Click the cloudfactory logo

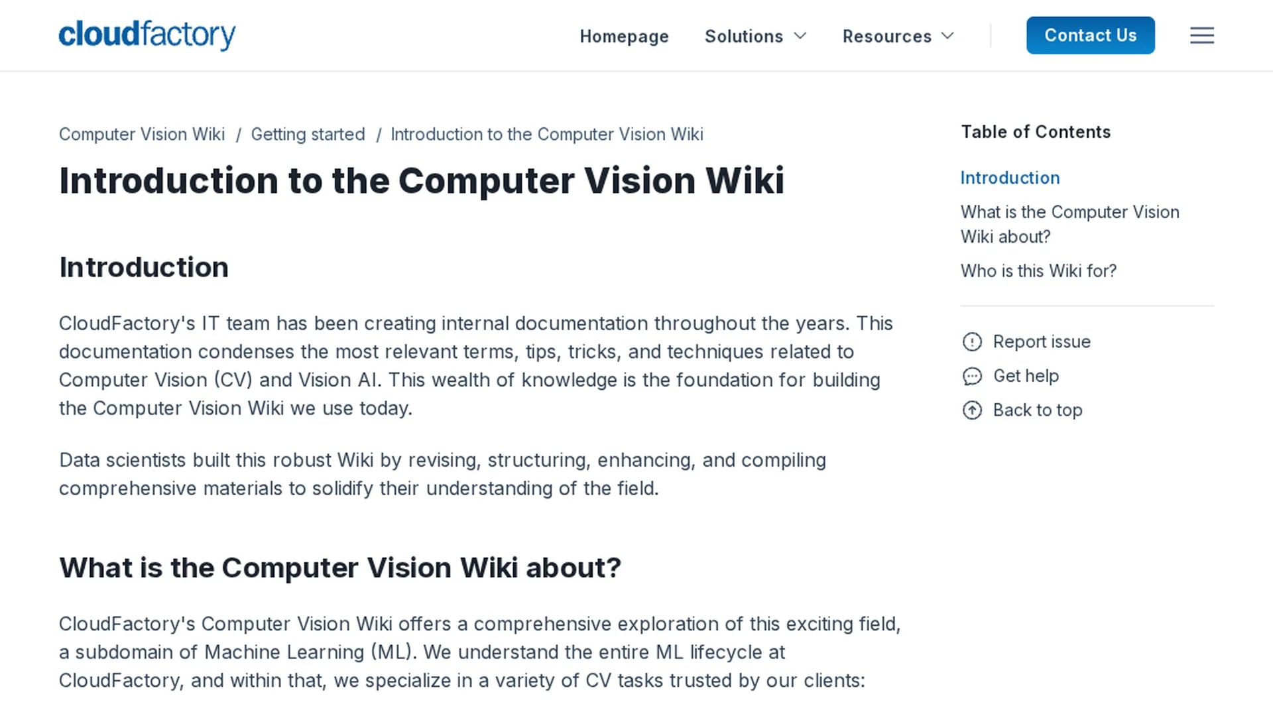(147, 35)
